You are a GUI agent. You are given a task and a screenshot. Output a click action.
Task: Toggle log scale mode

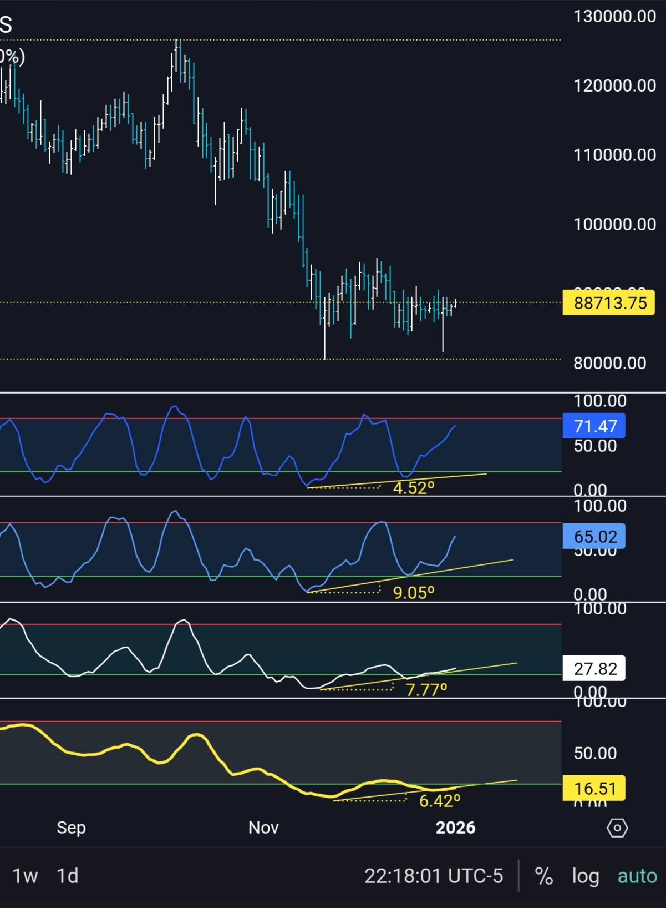point(586,876)
